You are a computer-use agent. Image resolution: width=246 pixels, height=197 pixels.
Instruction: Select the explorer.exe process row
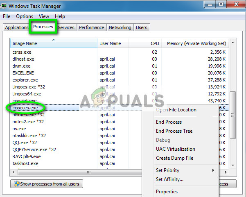click(x=53, y=79)
